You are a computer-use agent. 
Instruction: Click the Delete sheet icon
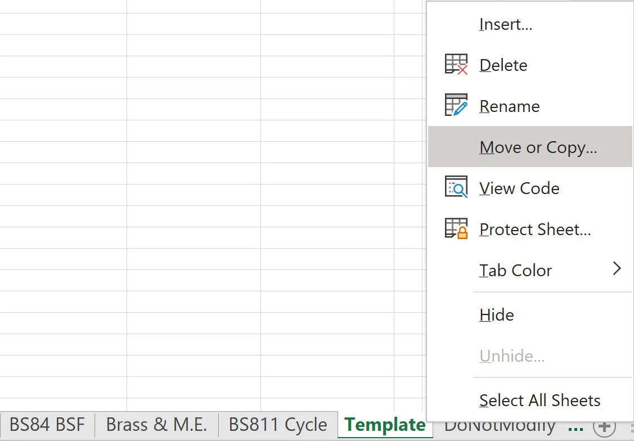click(x=456, y=64)
